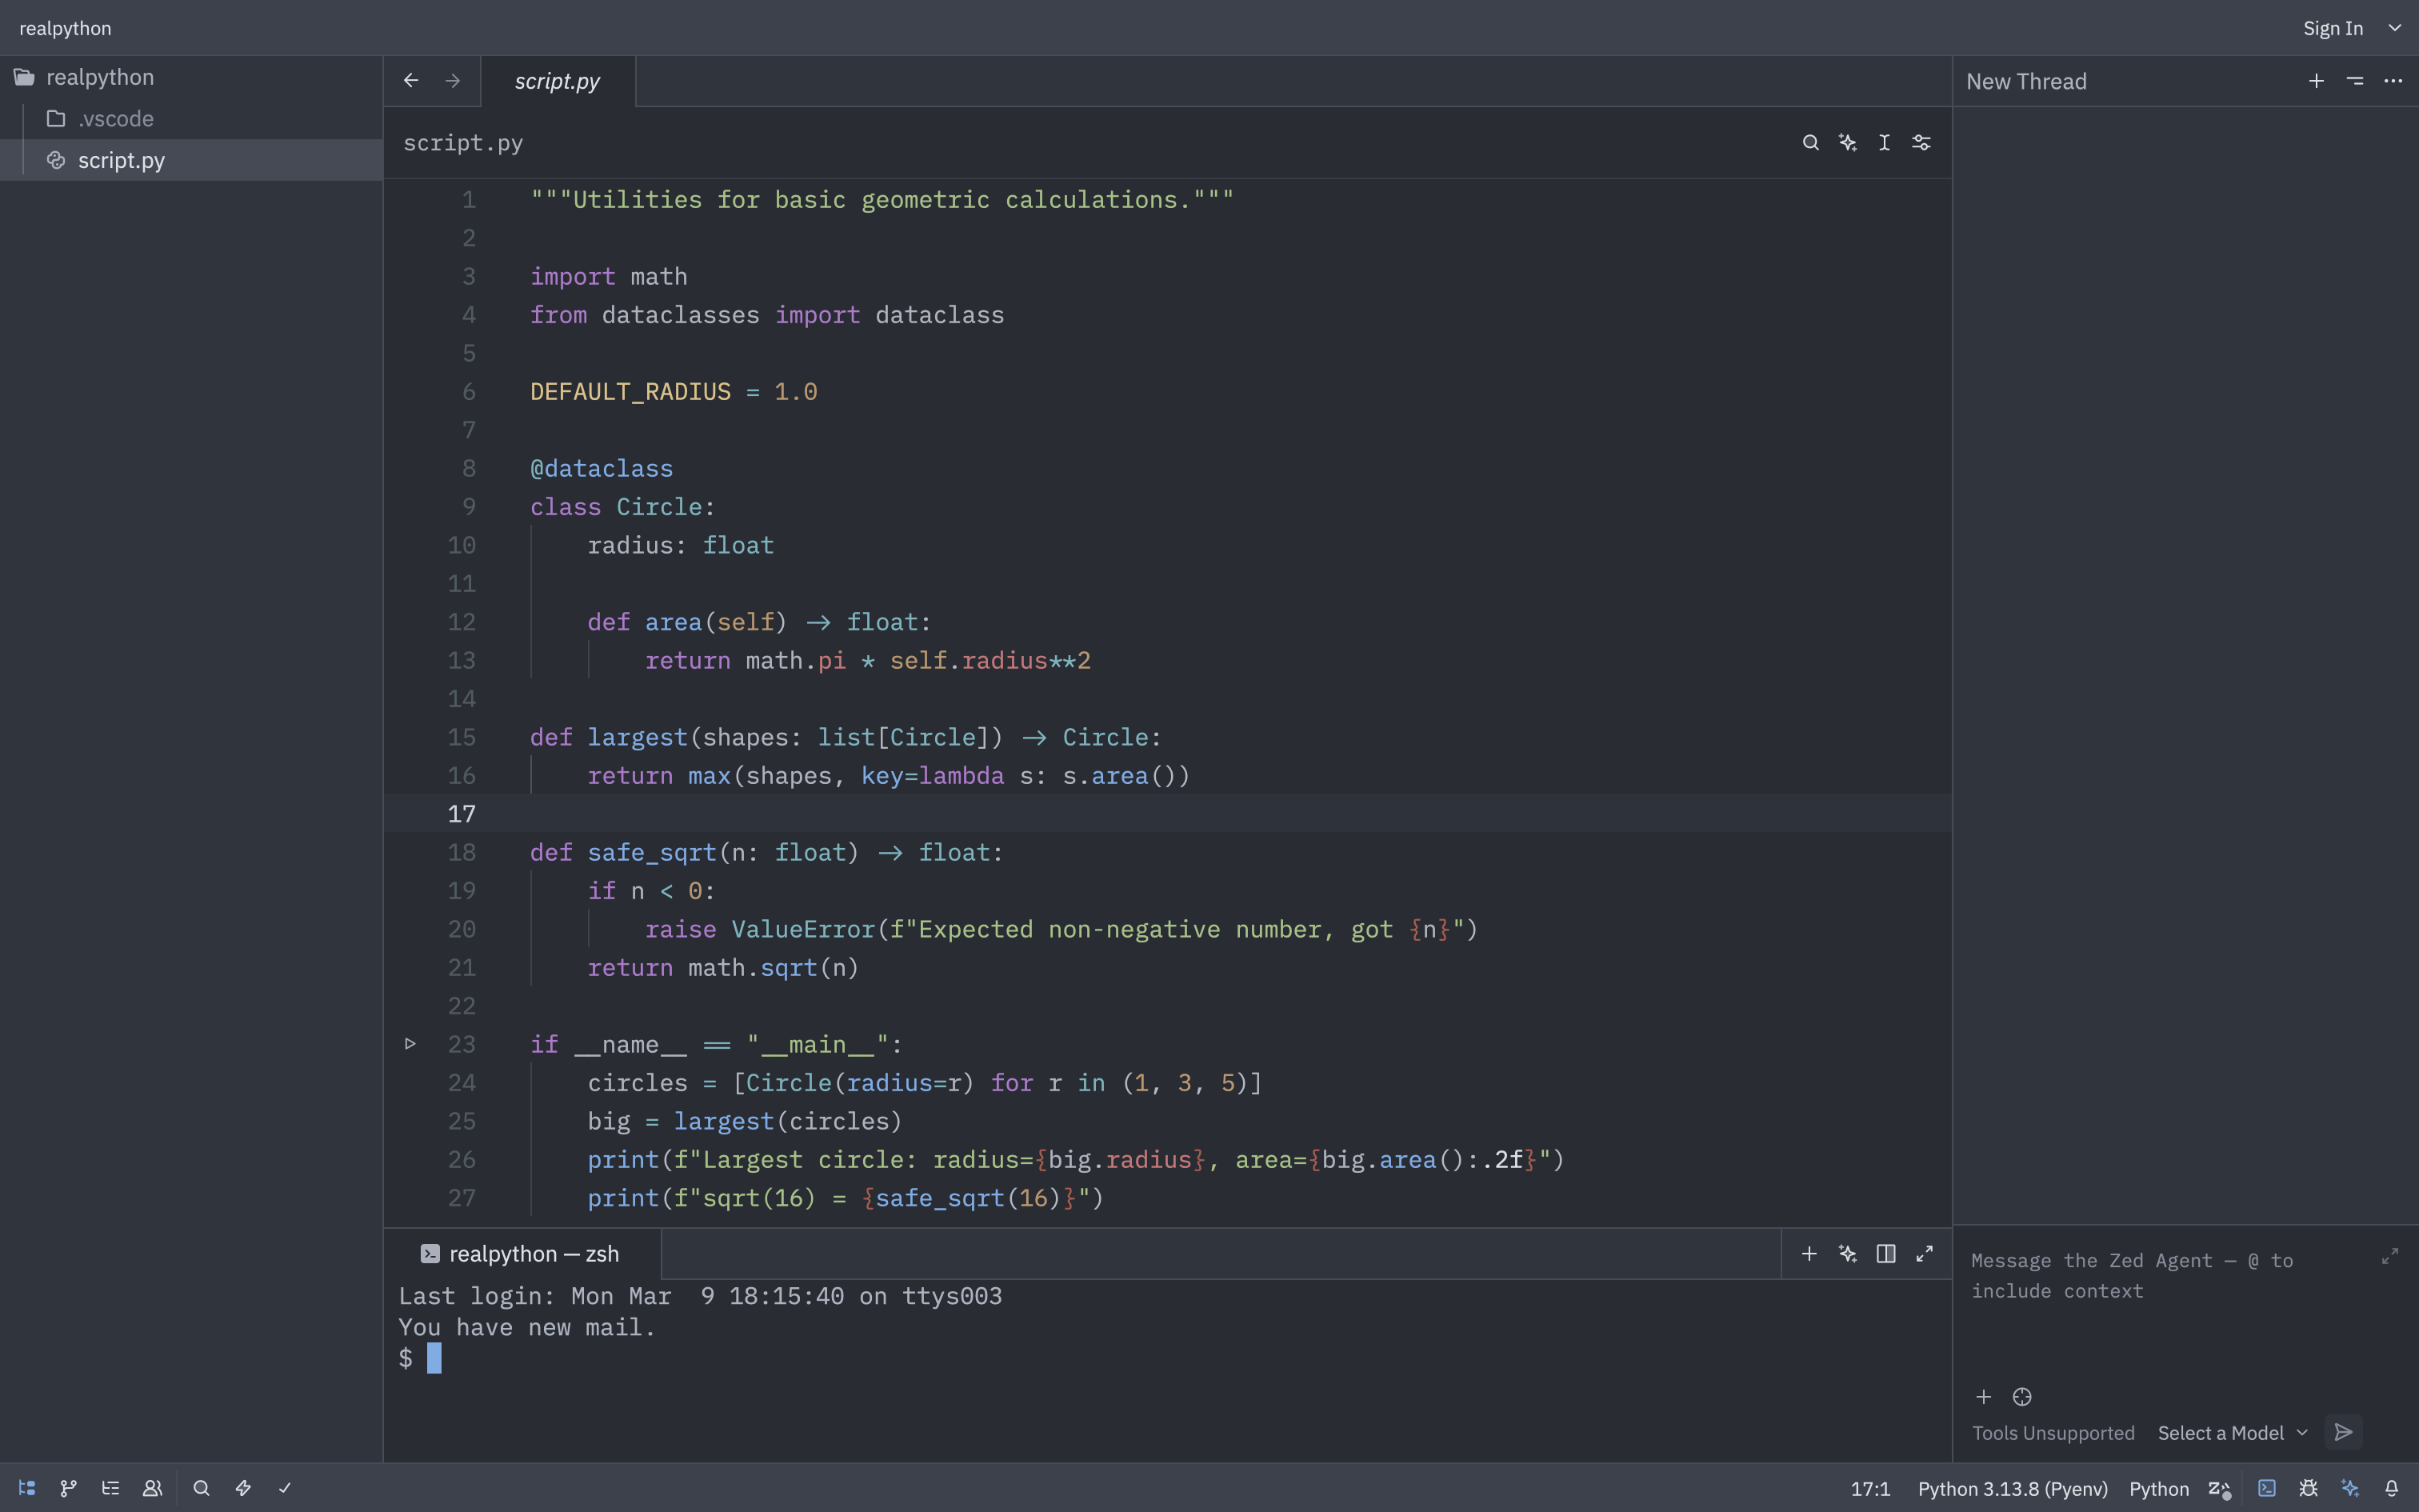Navigate back with the left arrow

(x=411, y=80)
